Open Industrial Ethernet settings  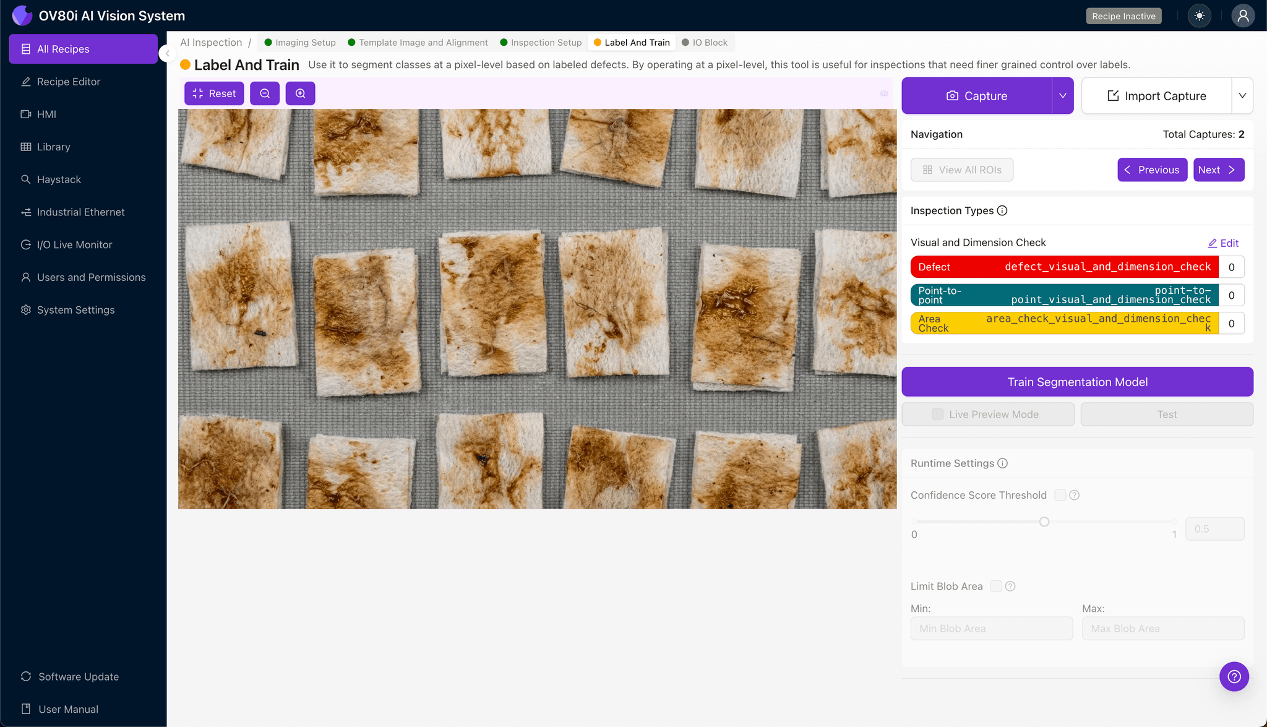point(83,212)
